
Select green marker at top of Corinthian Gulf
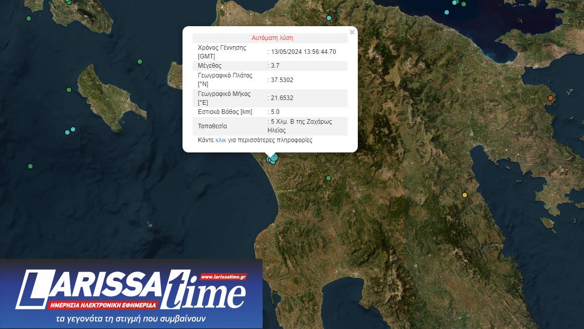coord(463,4)
